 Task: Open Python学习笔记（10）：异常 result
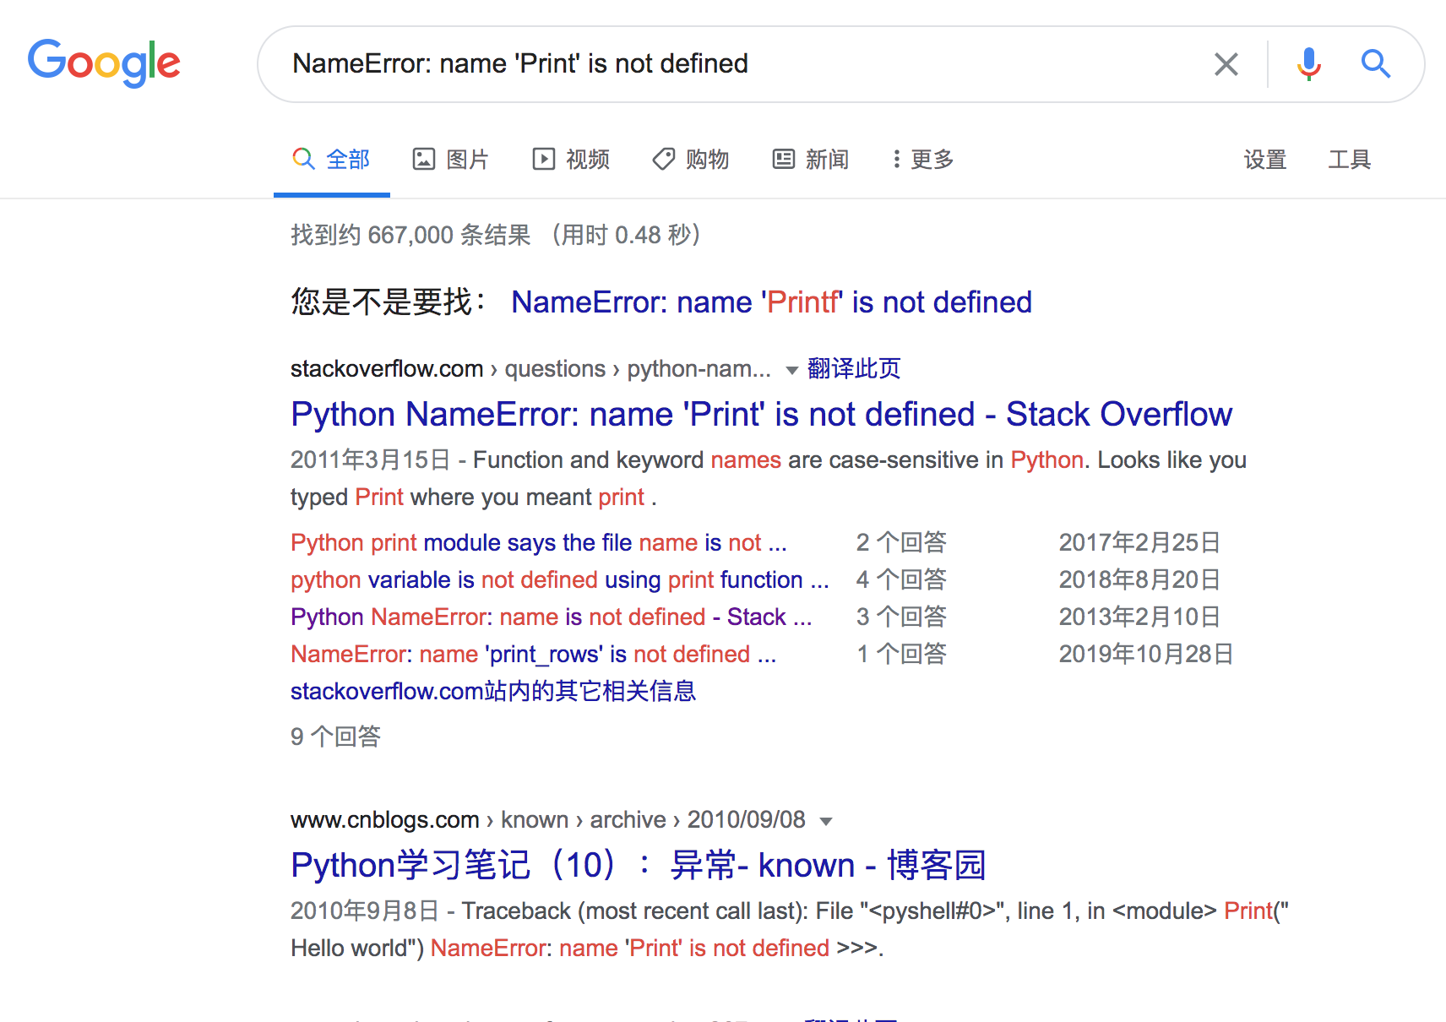tap(639, 866)
